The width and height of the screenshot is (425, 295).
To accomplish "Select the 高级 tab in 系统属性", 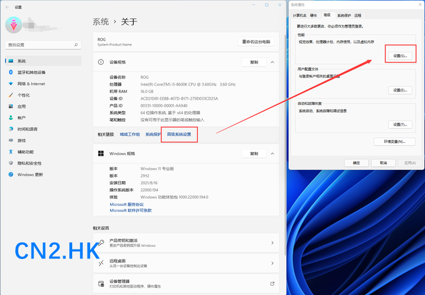I will click(x=327, y=15).
